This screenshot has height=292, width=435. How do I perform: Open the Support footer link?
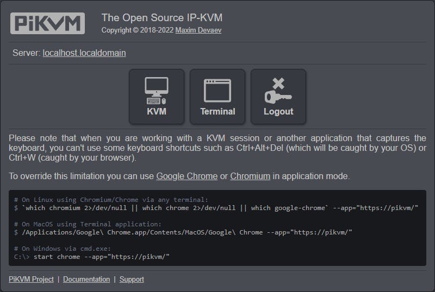pyautogui.click(x=132, y=280)
